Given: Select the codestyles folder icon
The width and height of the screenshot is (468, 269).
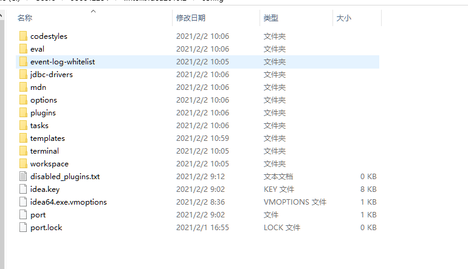Looking at the screenshot, I should pyautogui.click(x=23, y=36).
